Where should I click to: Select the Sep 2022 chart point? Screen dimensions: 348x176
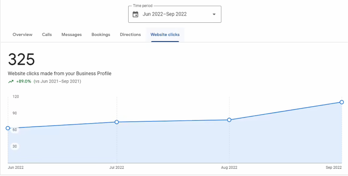342,102
